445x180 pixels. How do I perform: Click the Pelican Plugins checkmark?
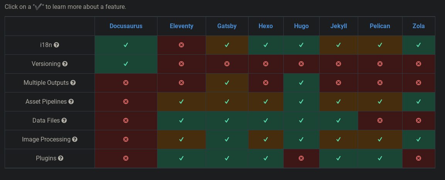380,158
